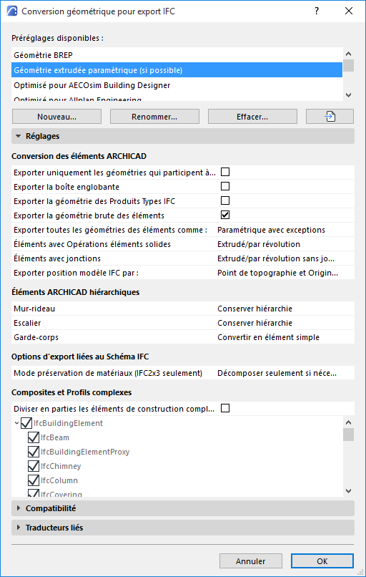Collapse the Réglages section

tap(182, 136)
